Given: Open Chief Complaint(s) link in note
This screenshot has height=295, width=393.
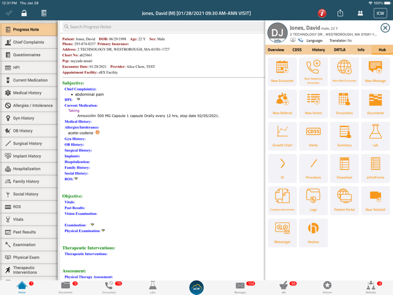Looking at the screenshot, I should tap(80, 89).
